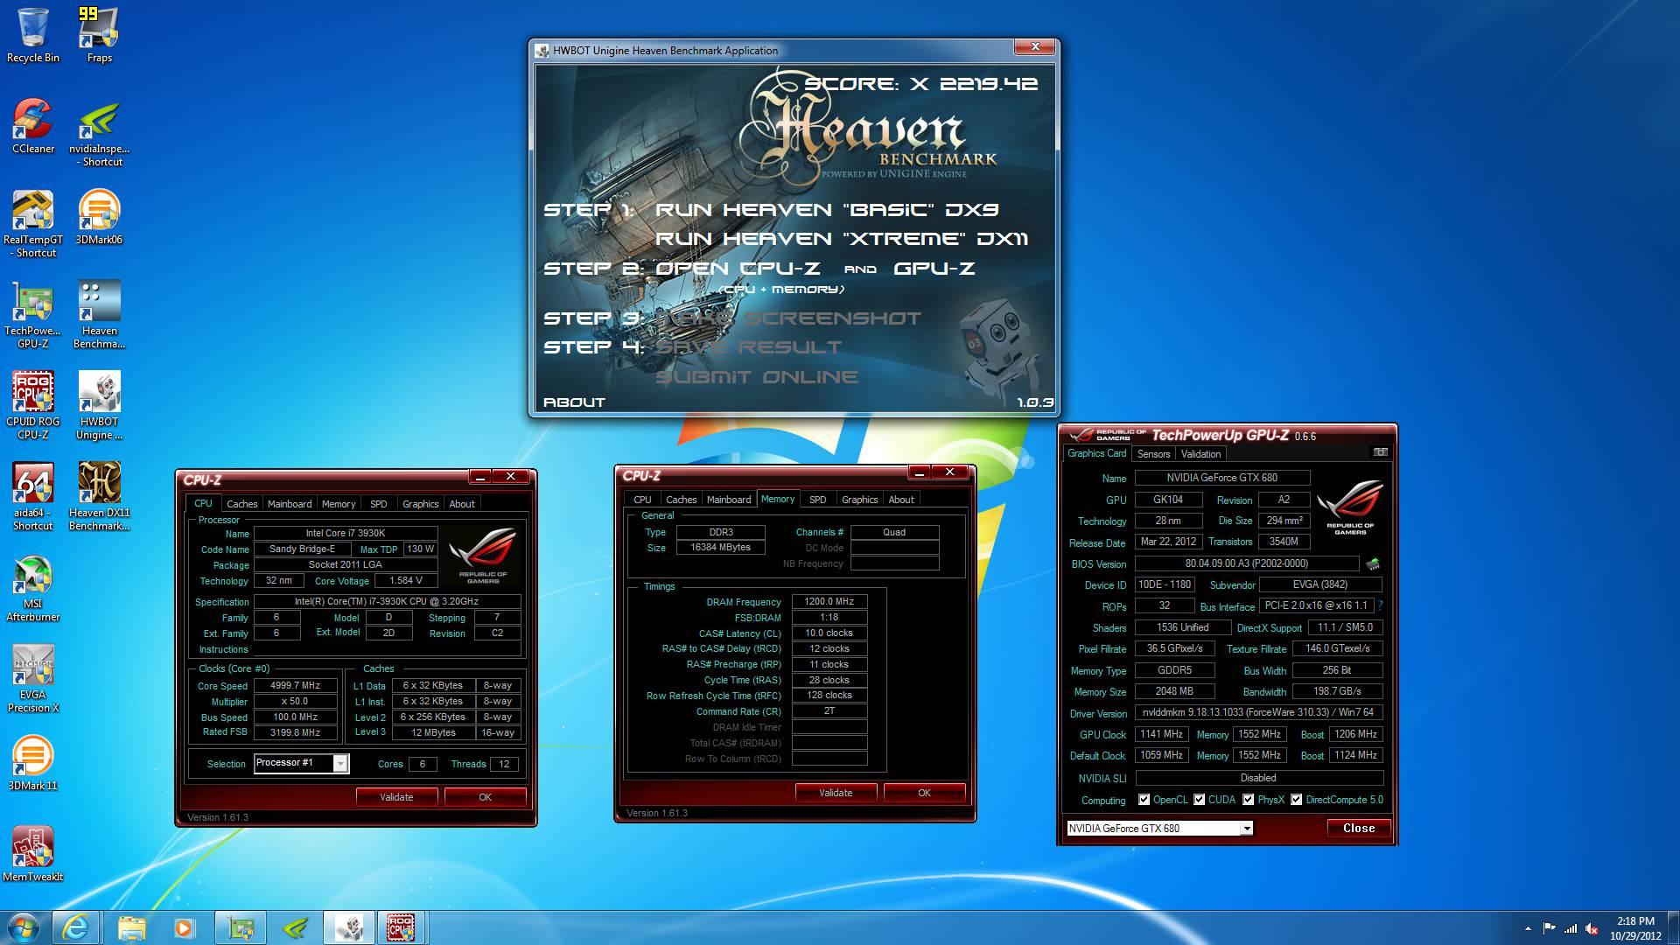Open the Graphics tab in the Memory CPU-Z window
Viewport: 1680px width, 945px height.
pyautogui.click(x=859, y=500)
